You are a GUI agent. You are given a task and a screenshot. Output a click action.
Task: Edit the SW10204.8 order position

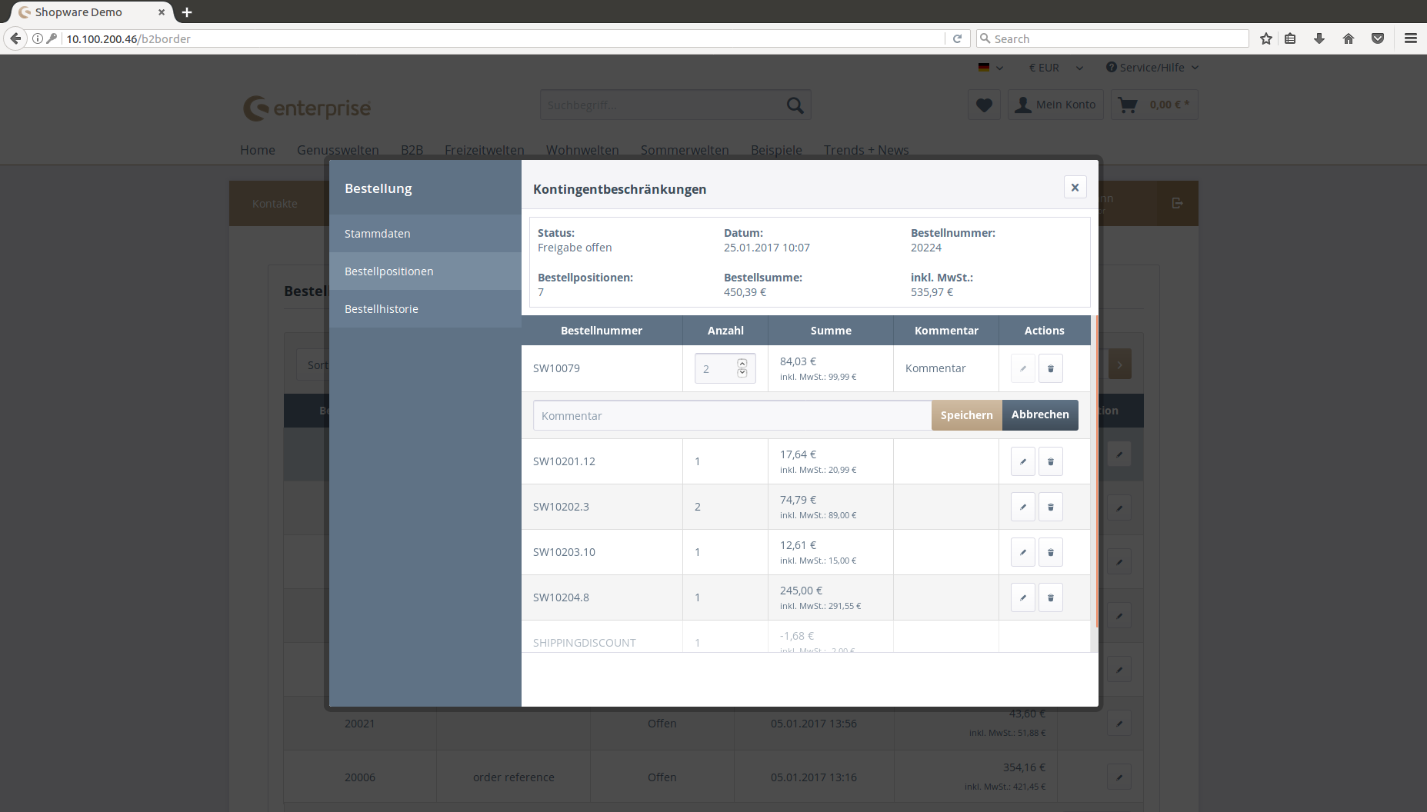coord(1022,597)
